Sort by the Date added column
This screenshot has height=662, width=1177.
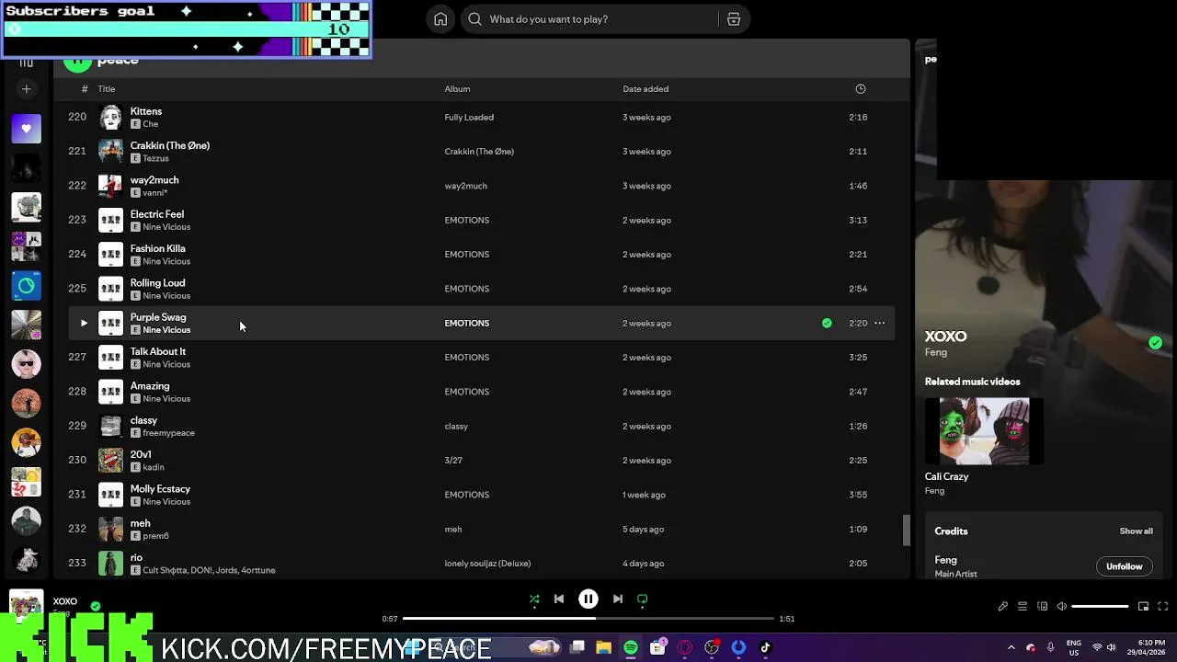(646, 89)
